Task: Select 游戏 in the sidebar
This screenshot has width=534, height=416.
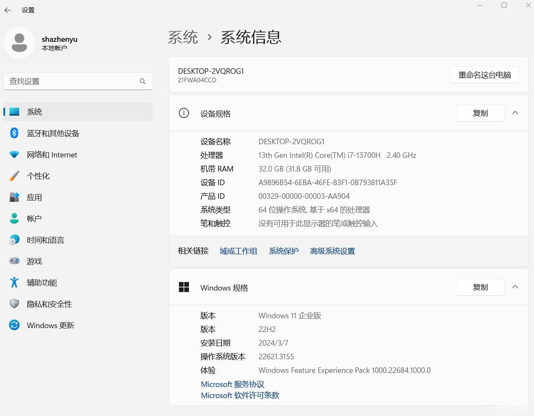Action: [78, 261]
